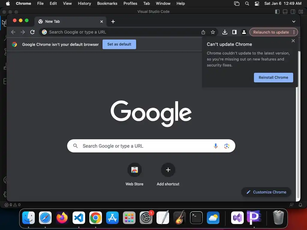Open the View menu
The image size is (307, 230).
click(x=67, y=3)
